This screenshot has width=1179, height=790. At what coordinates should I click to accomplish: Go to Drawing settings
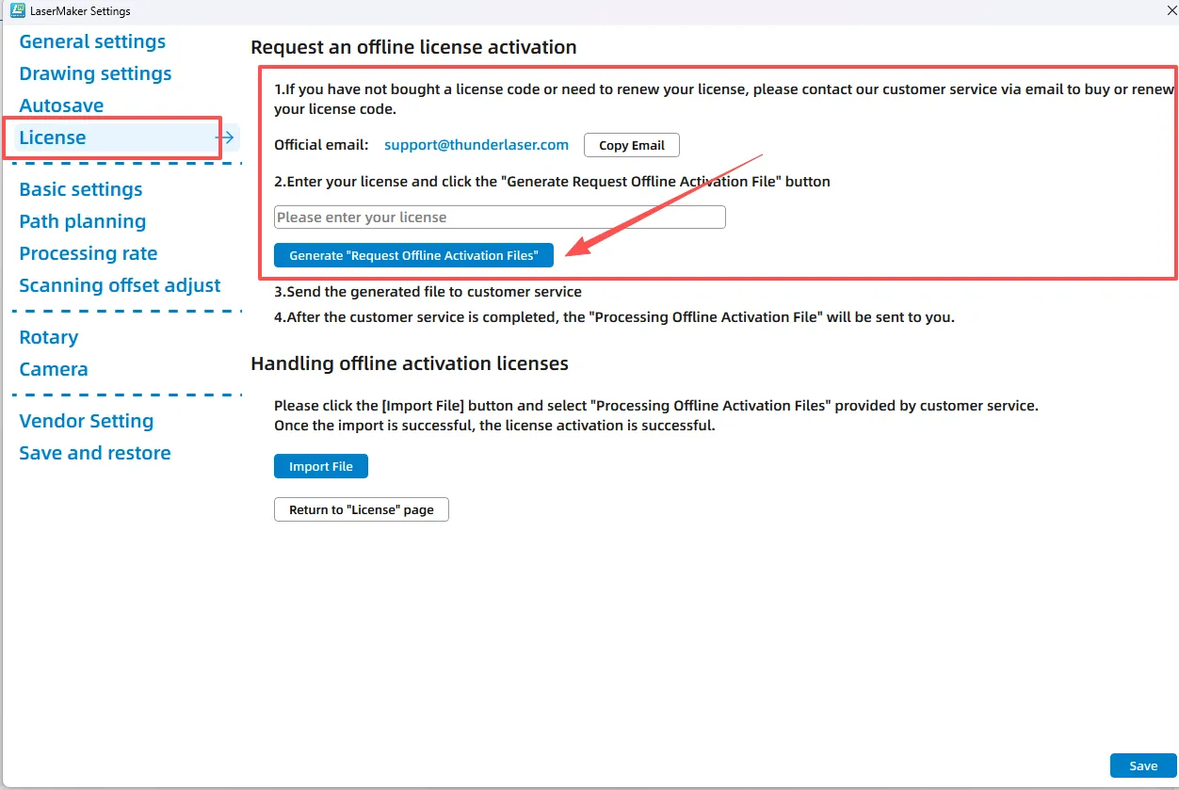pyautogui.click(x=95, y=73)
